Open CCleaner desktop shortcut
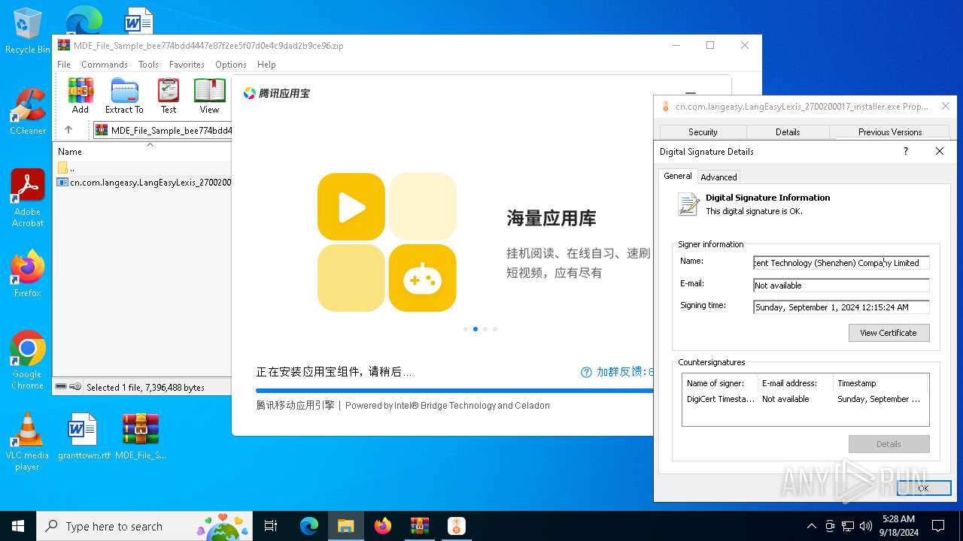This screenshot has height=541, width=963. [x=27, y=111]
